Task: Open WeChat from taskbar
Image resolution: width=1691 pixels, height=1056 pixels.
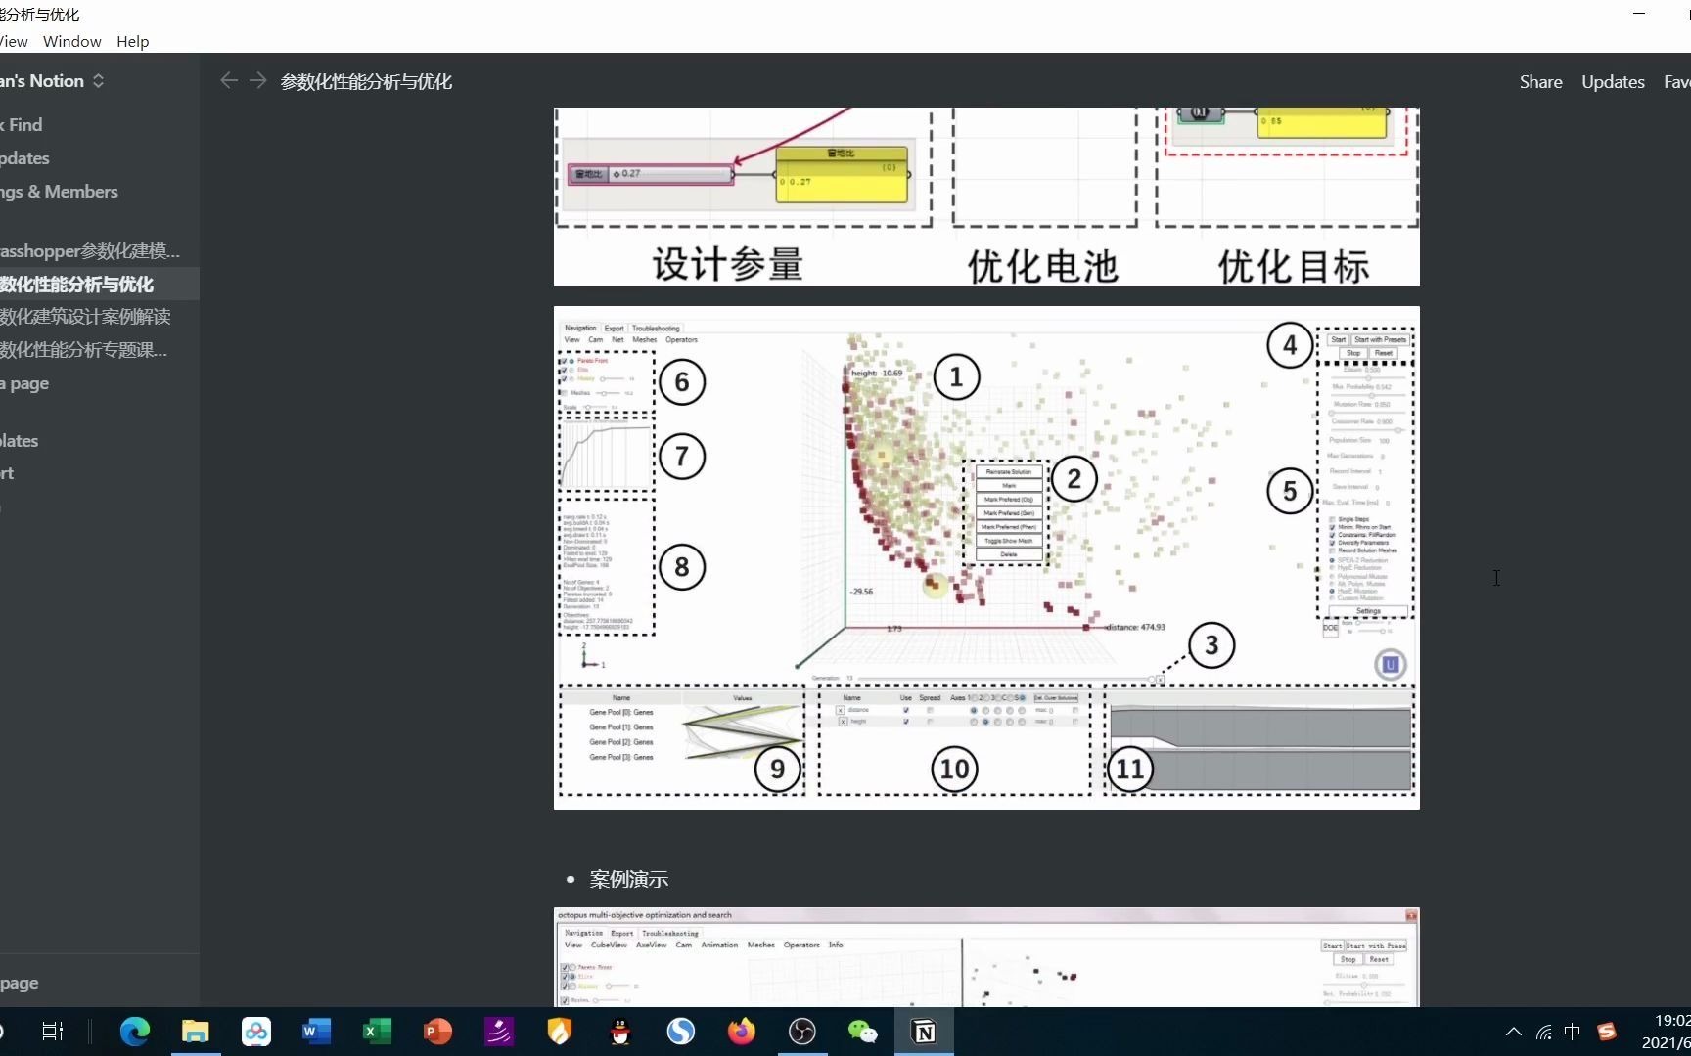Action: tap(863, 1032)
